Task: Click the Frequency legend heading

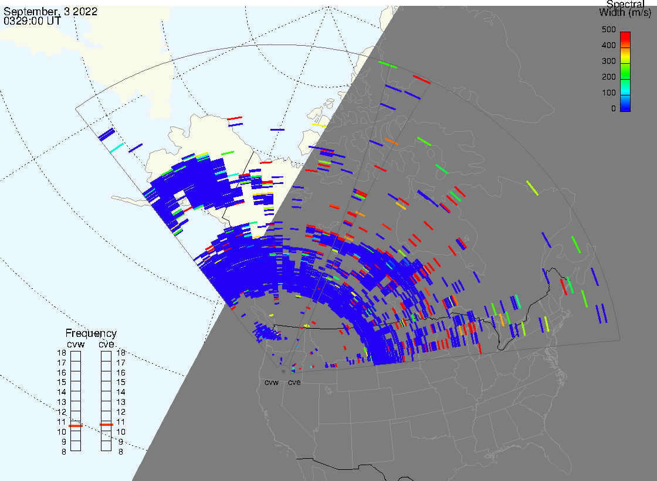Action: click(x=91, y=333)
